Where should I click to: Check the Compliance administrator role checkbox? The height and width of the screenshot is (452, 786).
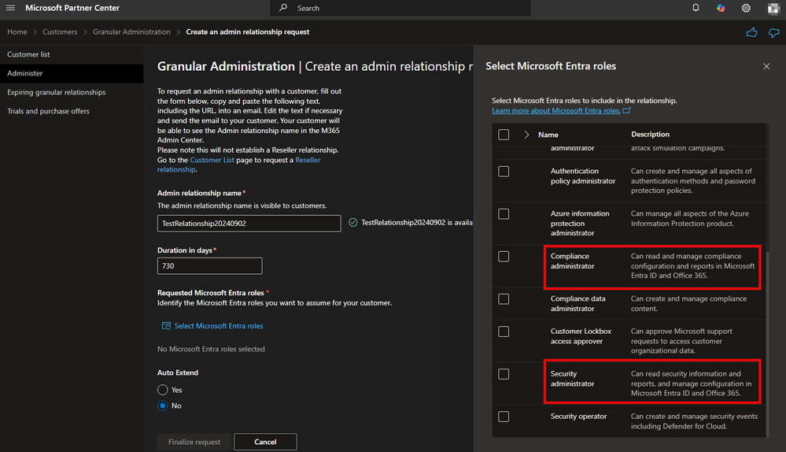[504, 257]
